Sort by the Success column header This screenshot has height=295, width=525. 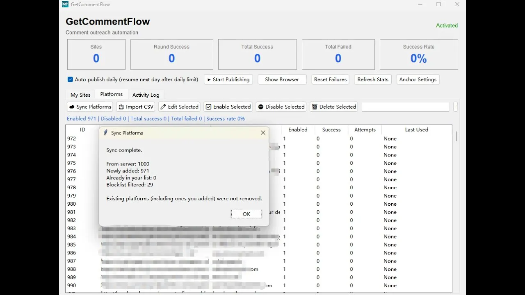331,129
